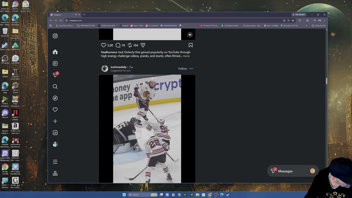Open Sign In | JetBlue bookmark
Screen dimensions: 352x198
pos(271,26)
